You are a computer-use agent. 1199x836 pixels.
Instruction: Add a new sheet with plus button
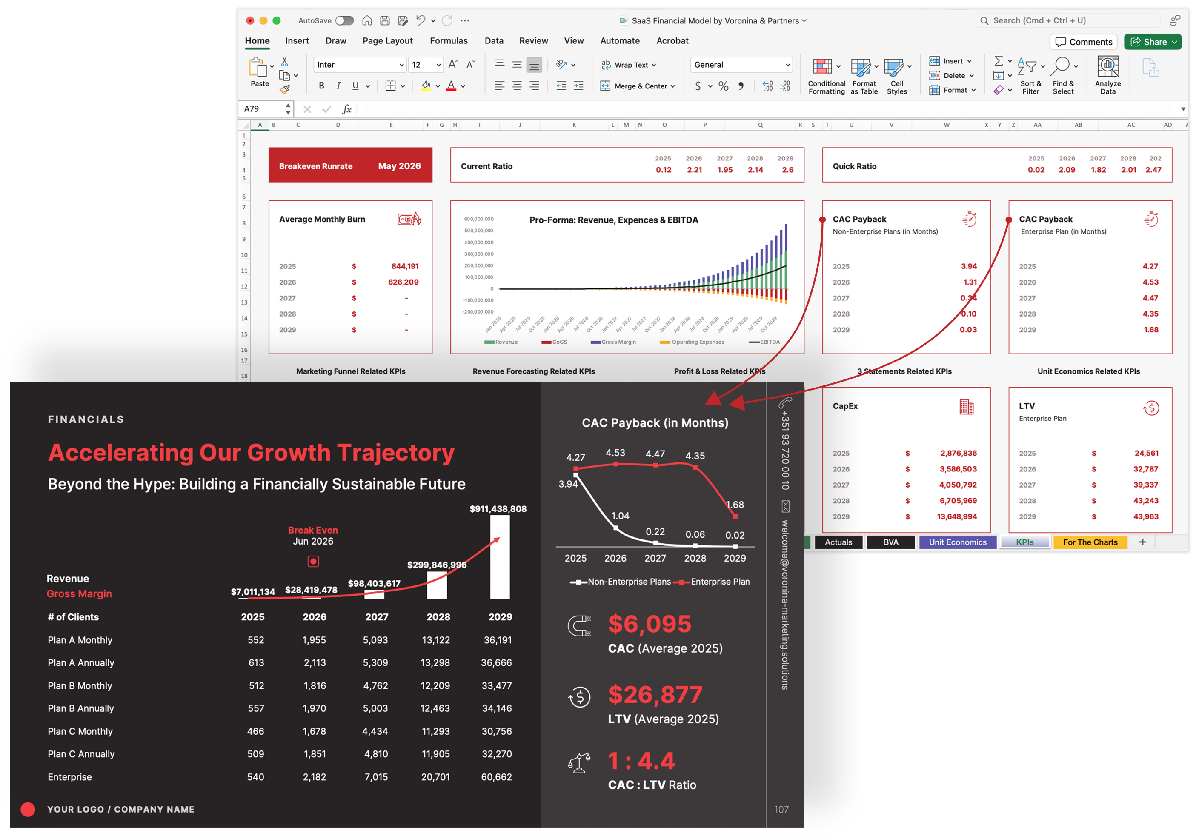tap(1142, 542)
